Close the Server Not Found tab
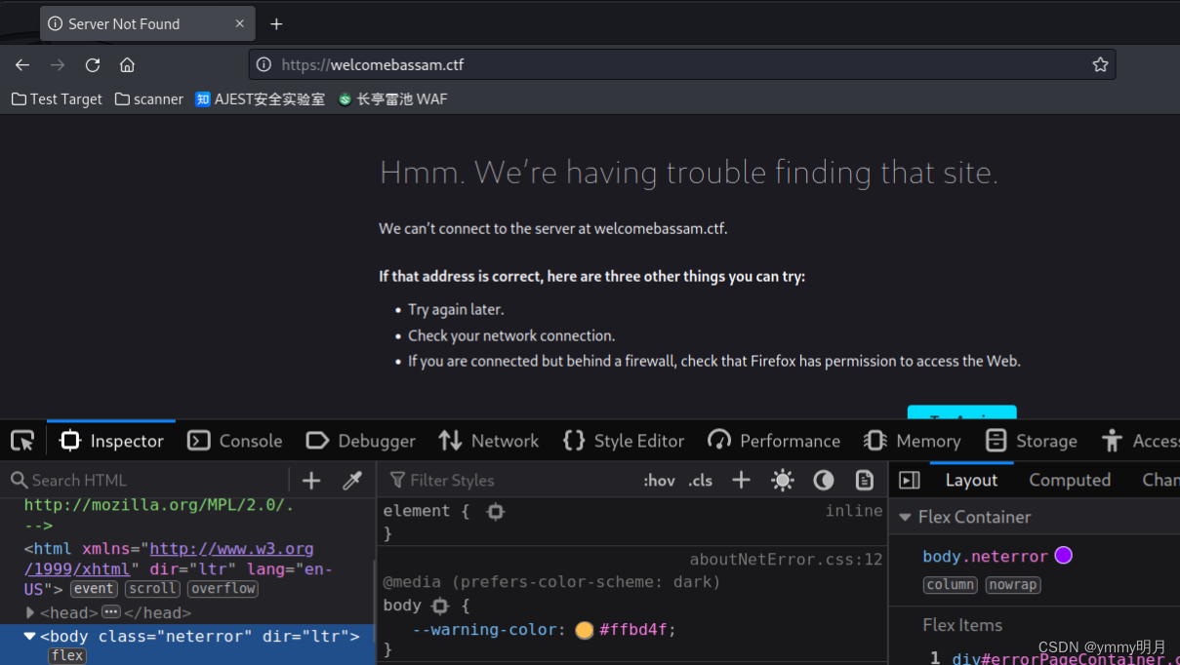 tap(240, 23)
